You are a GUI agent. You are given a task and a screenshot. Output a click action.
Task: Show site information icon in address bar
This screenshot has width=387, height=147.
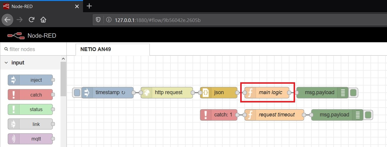[109, 20]
